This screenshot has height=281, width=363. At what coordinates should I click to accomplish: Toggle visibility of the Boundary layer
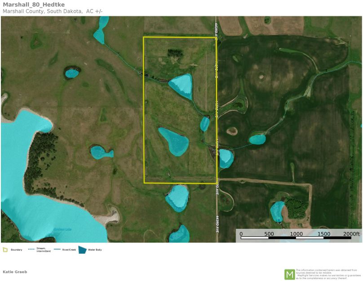6,250
